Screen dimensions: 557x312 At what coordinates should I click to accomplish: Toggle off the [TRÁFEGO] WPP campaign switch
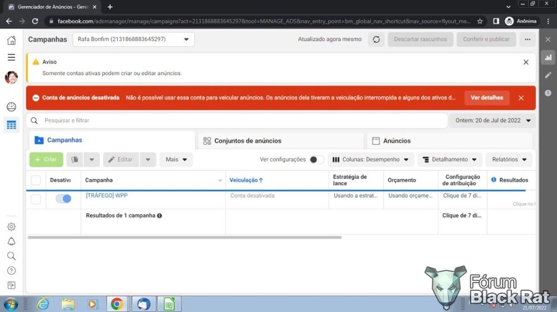click(63, 199)
